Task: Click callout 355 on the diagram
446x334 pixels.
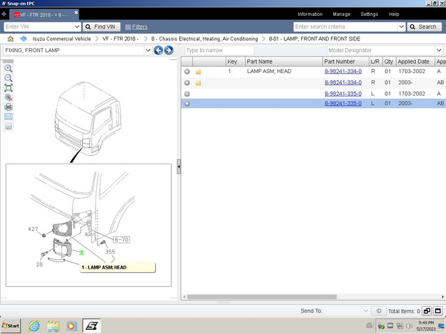Action: 110,252
